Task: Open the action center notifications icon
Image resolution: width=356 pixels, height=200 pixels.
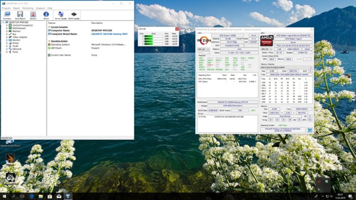Action: click(350, 196)
